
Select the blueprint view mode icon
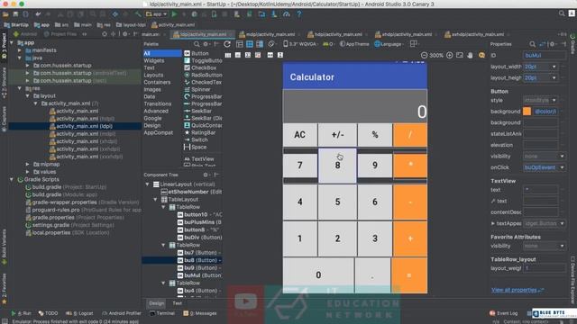tap(250, 44)
